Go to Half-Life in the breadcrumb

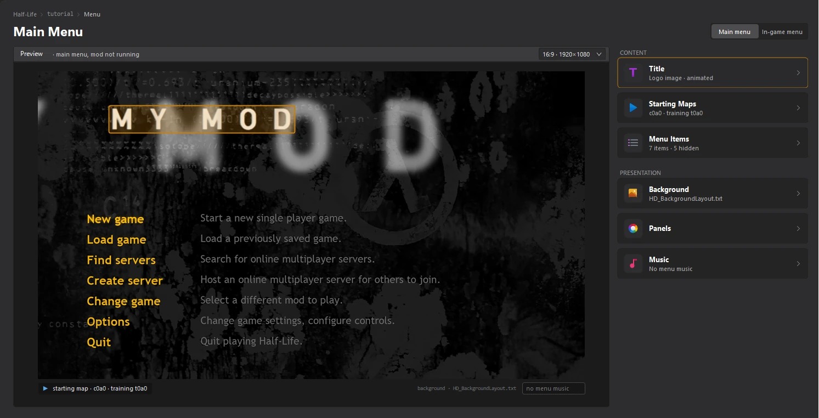(x=25, y=14)
